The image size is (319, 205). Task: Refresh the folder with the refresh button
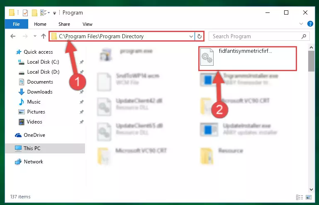click(200, 36)
